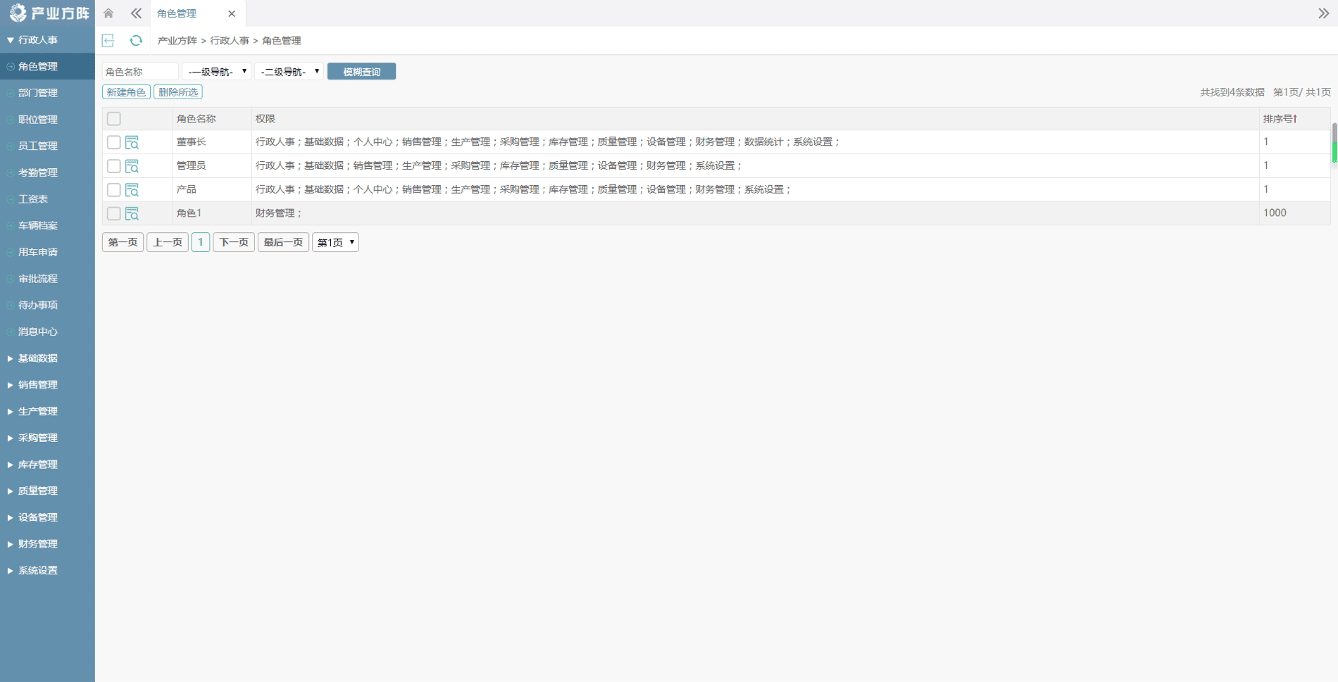
Task: Tick the checkbox for 产品 row
Action: (x=114, y=190)
